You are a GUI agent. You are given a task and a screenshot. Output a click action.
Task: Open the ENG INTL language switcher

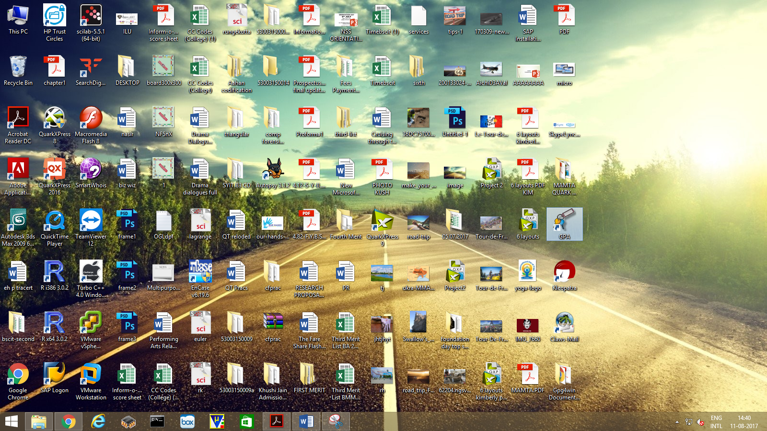716,422
